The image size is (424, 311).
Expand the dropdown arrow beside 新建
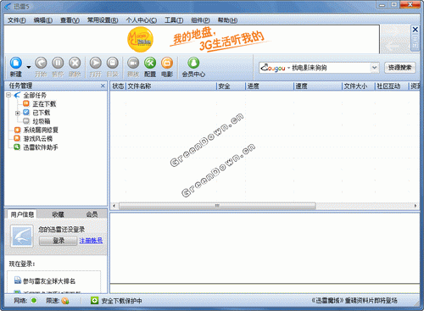click(29, 67)
